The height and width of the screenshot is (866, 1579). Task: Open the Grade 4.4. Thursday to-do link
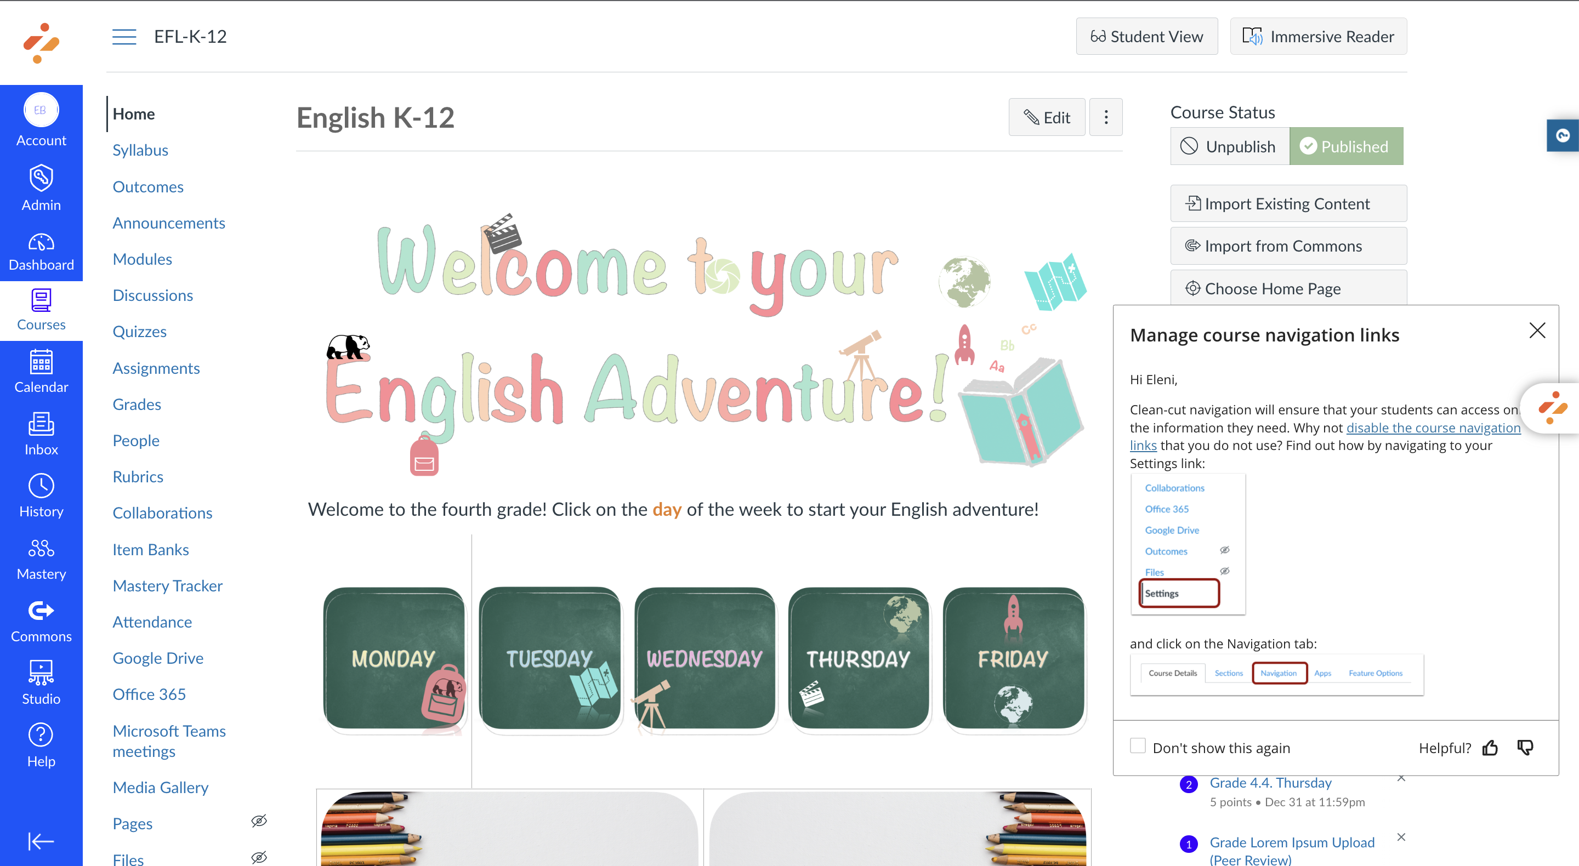tap(1270, 783)
